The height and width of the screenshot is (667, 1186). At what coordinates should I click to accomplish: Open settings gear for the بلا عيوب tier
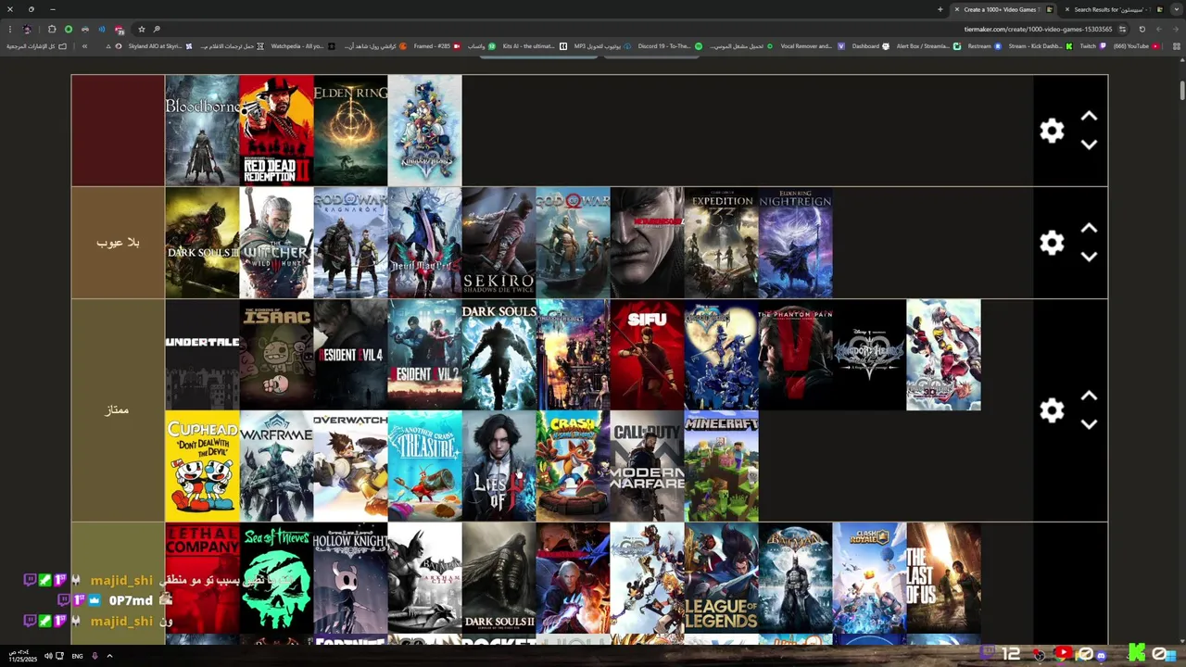[1052, 243]
